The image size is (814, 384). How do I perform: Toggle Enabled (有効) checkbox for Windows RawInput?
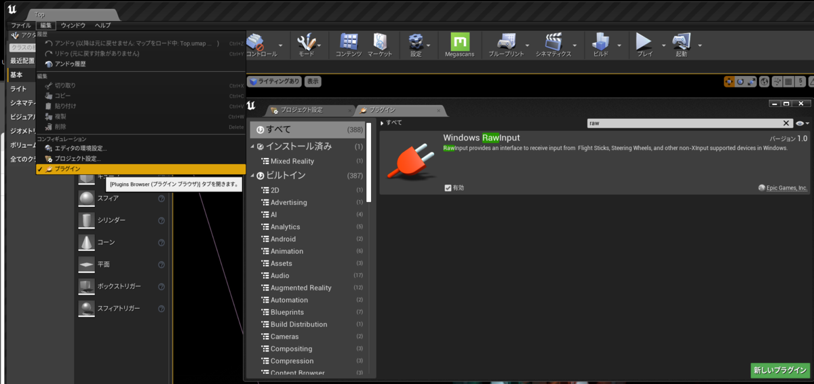pyautogui.click(x=448, y=188)
